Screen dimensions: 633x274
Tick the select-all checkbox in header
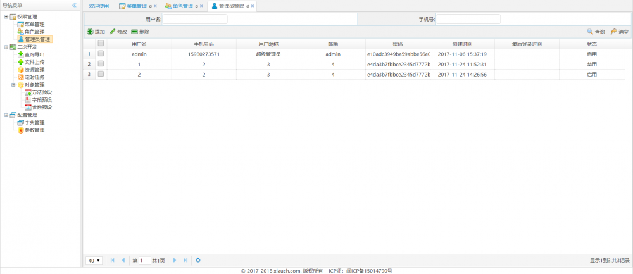[101, 43]
